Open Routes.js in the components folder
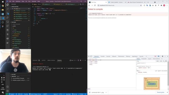The height and width of the screenshot is (95, 169). (x=16, y=36)
